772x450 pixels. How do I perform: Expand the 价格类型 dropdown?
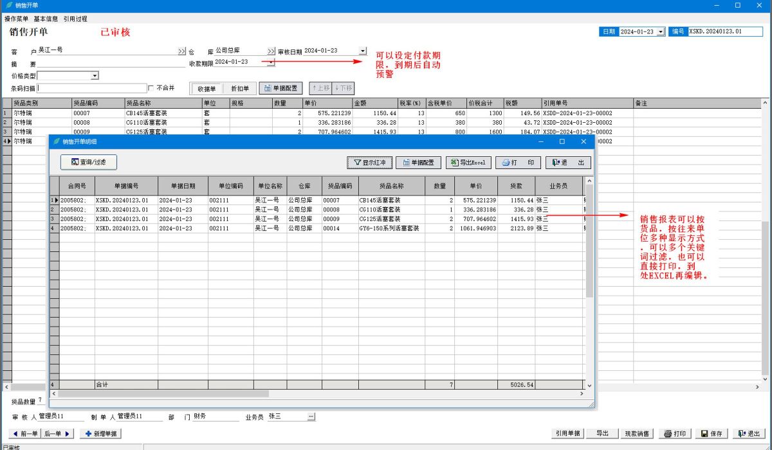pos(95,76)
